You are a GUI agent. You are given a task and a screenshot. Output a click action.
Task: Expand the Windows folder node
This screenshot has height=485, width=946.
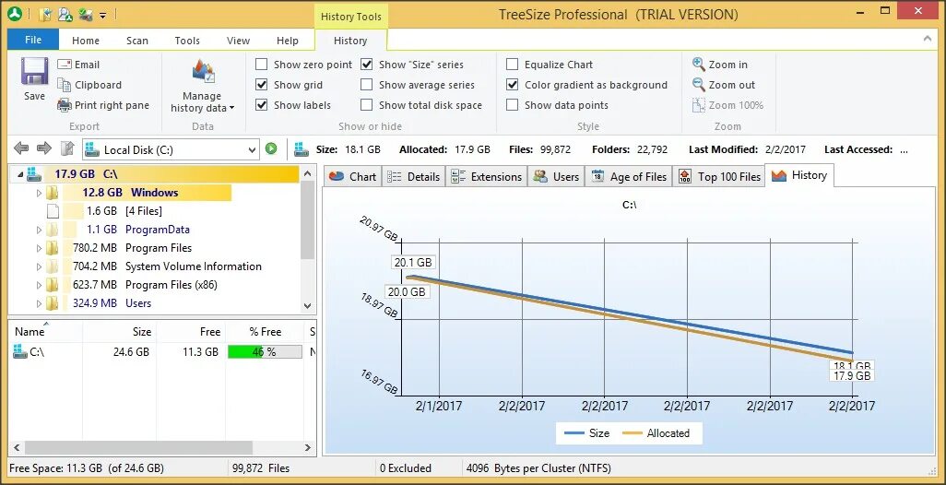pos(39,193)
